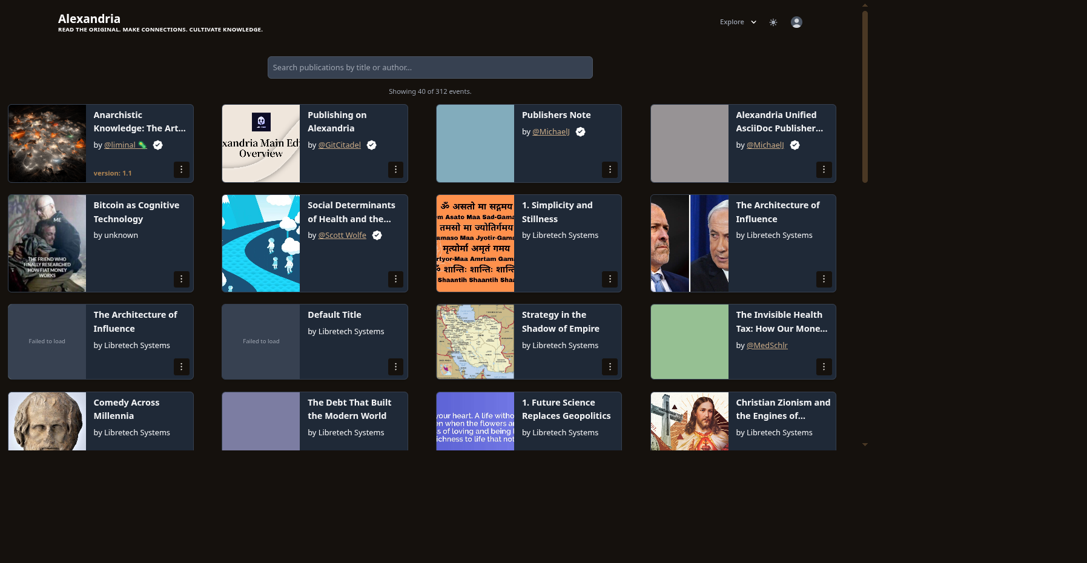Open options menu on Anarchistic Knowledge card
The image size is (1087, 563).
182,170
